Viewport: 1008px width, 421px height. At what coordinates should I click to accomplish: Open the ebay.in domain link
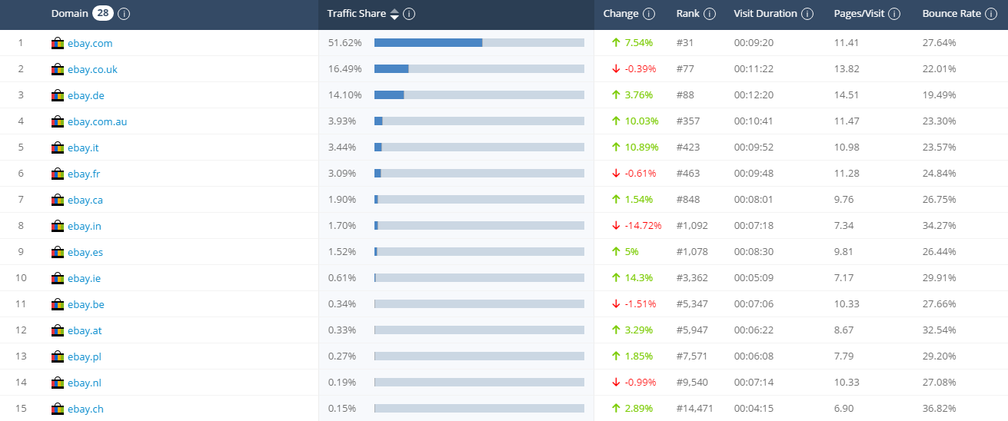[84, 226]
